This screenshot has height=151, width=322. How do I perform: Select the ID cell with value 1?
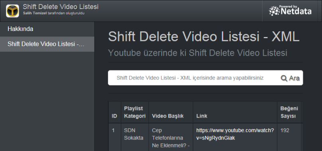pos(115,137)
